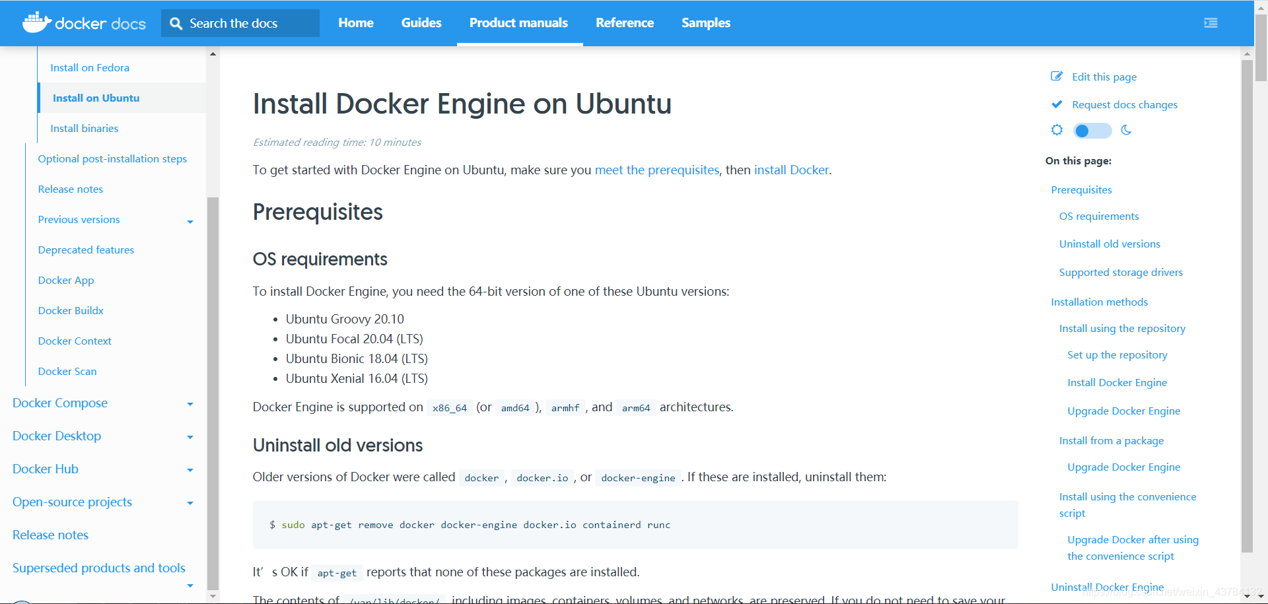Jump to Installation methods section

point(1099,302)
